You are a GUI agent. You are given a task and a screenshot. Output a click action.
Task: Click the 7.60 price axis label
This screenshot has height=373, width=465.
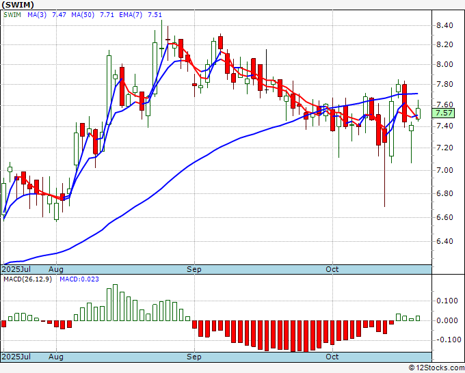tap(444, 105)
